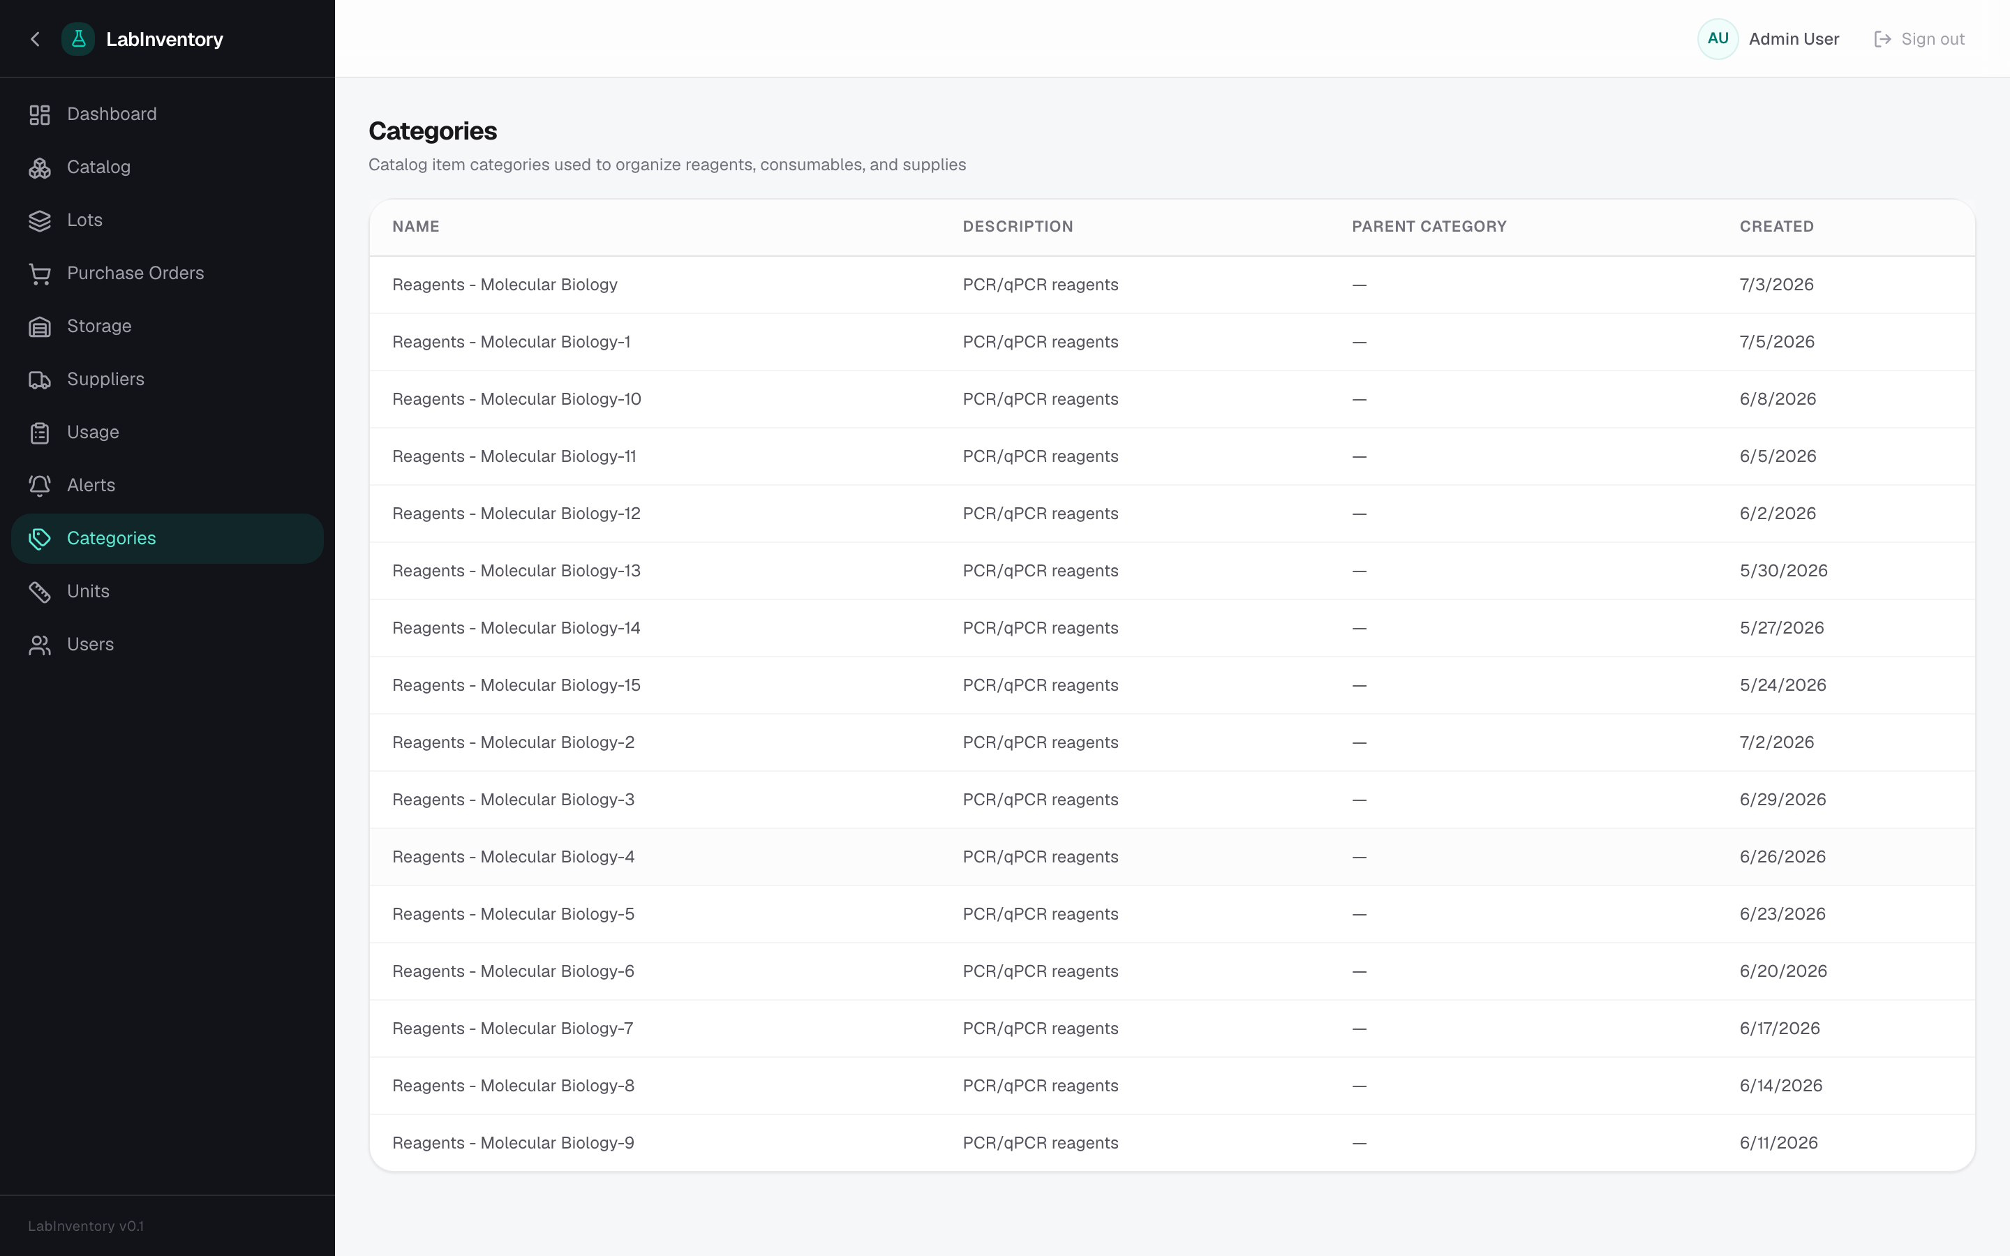Click the 6/29/2026 created date
Viewport: 2010px width, 1256px height.
[1782, 801]
